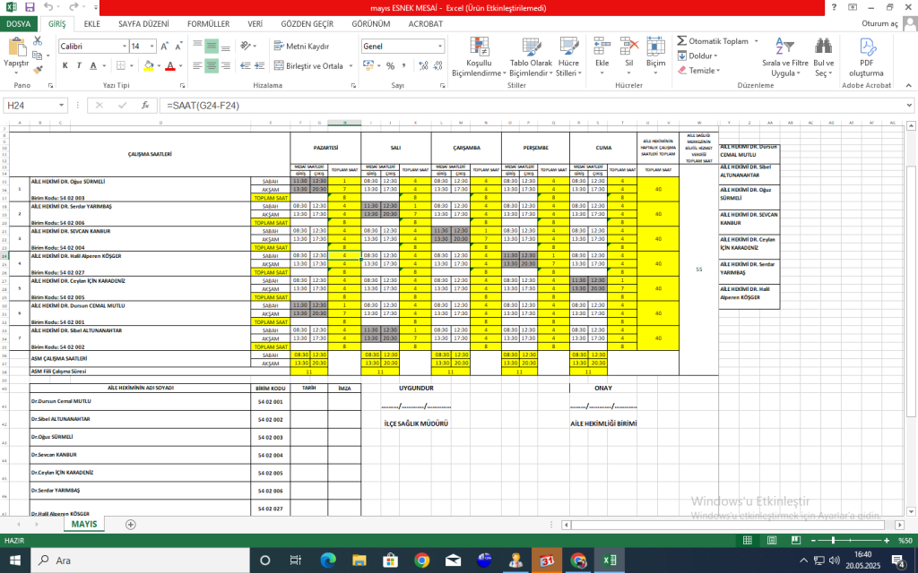The height and width of the screenshot is (573, 918).
Task: Open Chrome from the taskbar
Action: point(421,560)
